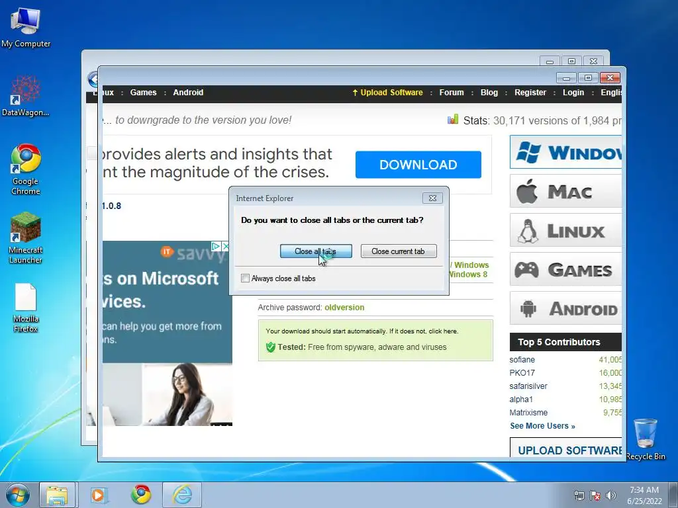Open DataWagon desktop shortcut
This screenshot has height=508, width=678.
click(26, 96)
